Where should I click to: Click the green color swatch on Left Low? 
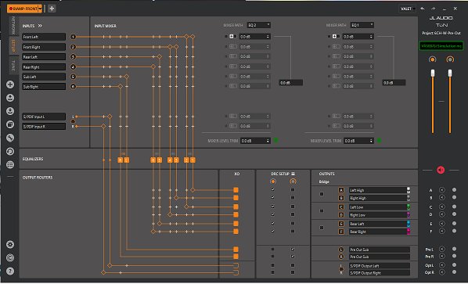(409, 206)
